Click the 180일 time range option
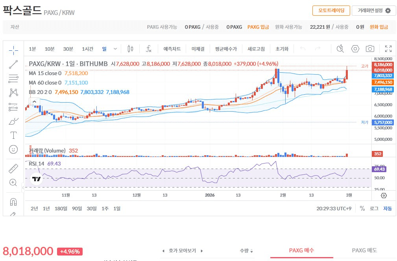 61,209
